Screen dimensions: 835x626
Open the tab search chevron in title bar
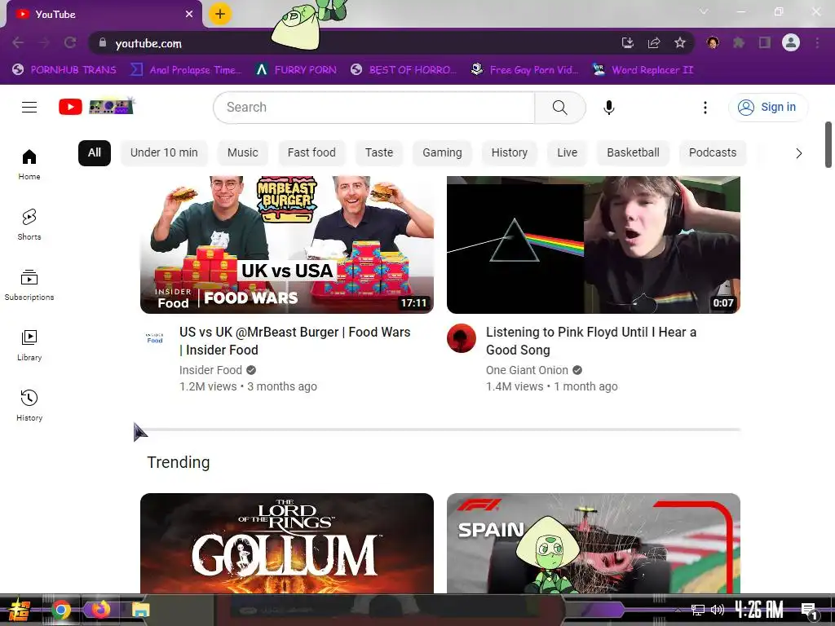tap(704, 11)
